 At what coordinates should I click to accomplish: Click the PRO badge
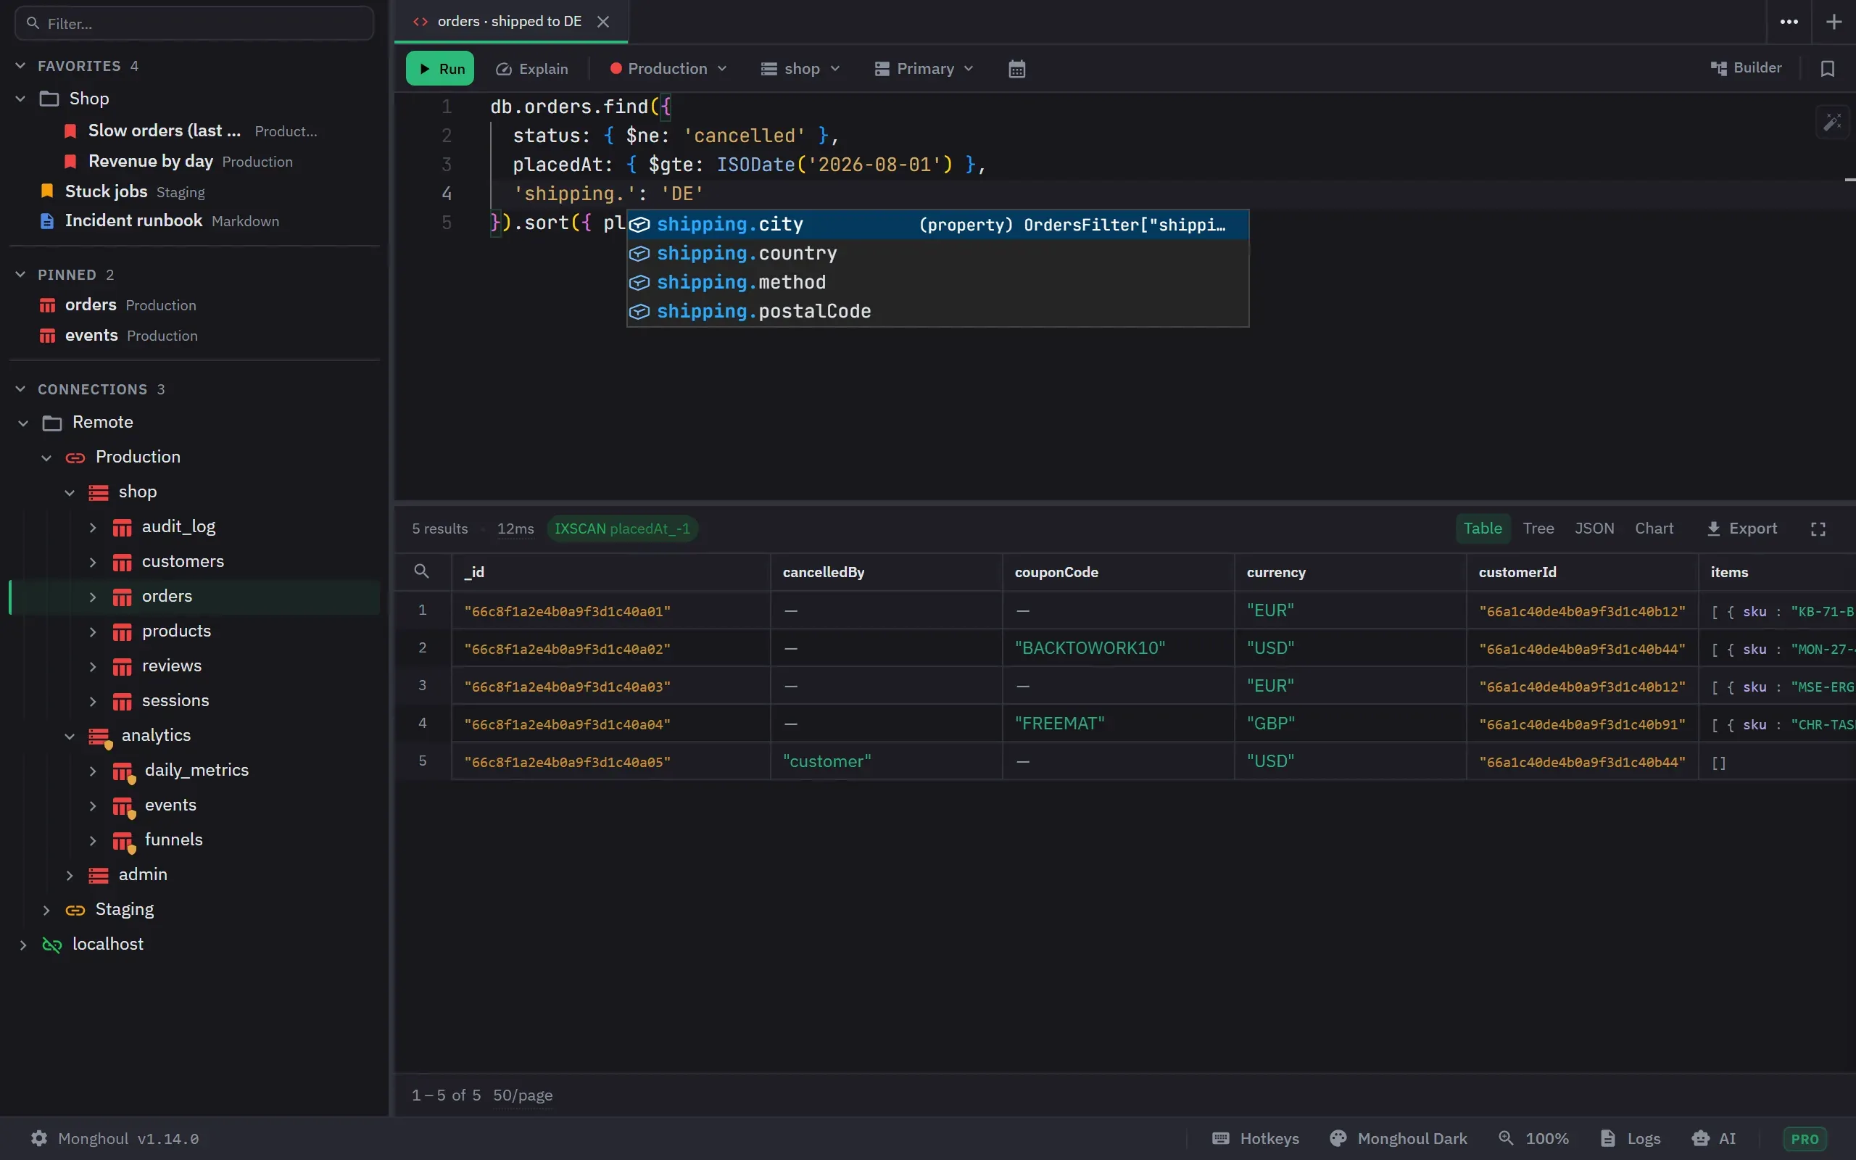[x=1805, y=1139]
